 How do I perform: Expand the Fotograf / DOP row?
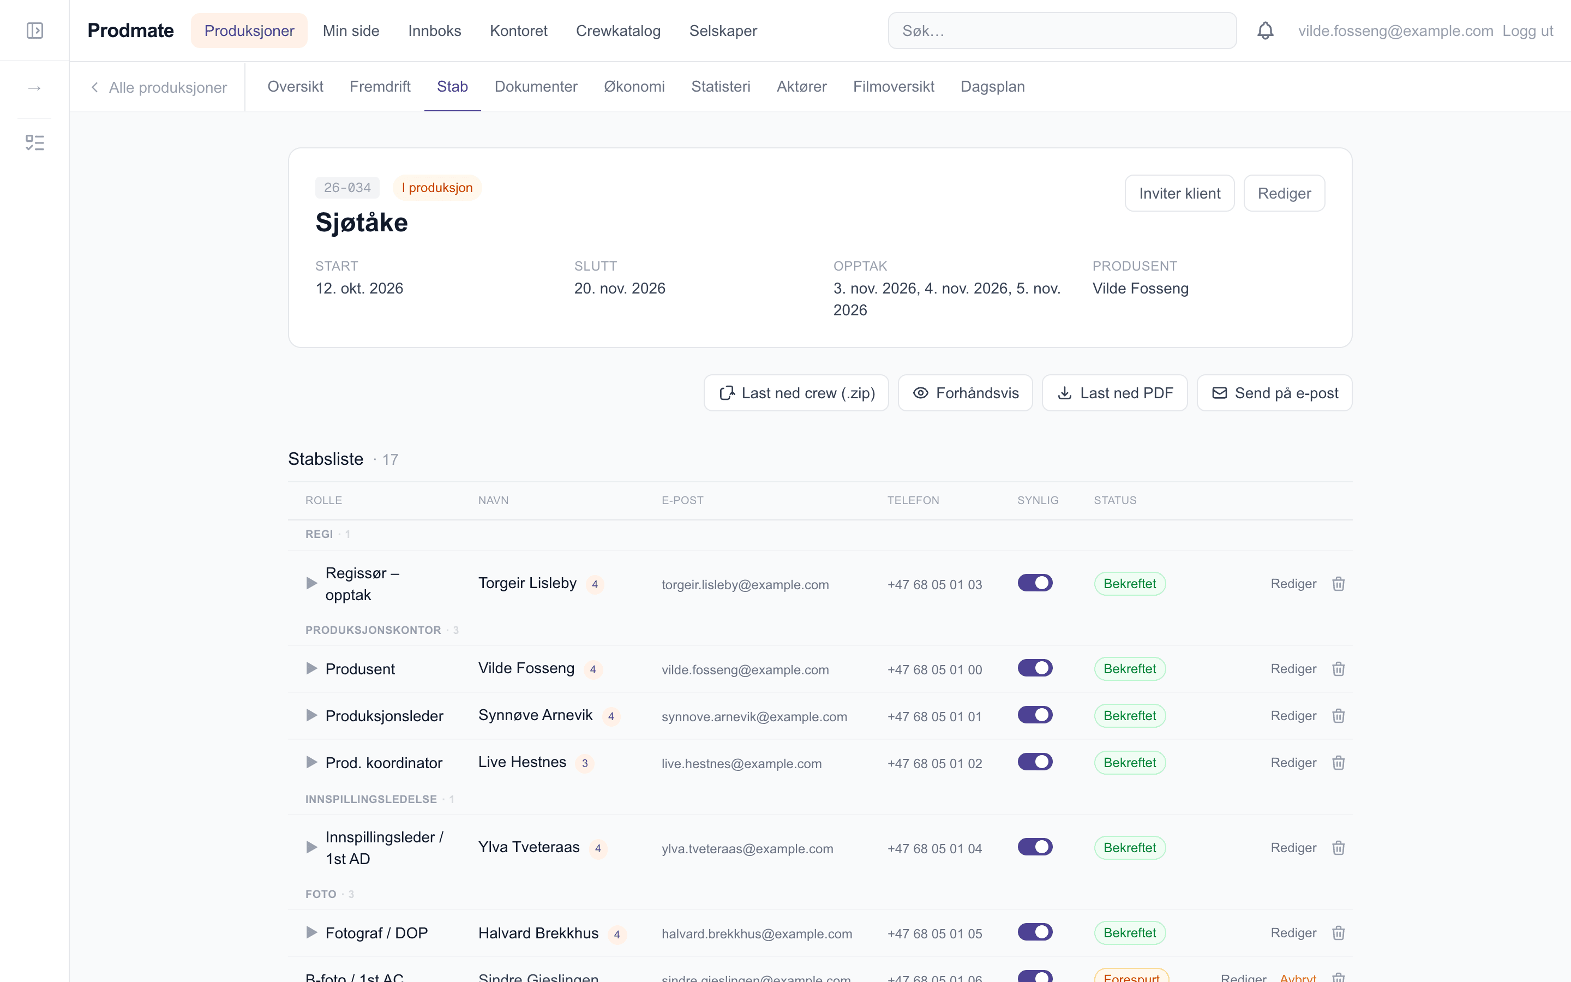click(311, 932)
